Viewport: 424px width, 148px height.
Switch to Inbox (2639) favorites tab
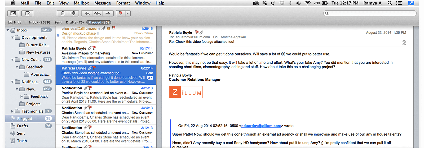(x=39, y=22)
